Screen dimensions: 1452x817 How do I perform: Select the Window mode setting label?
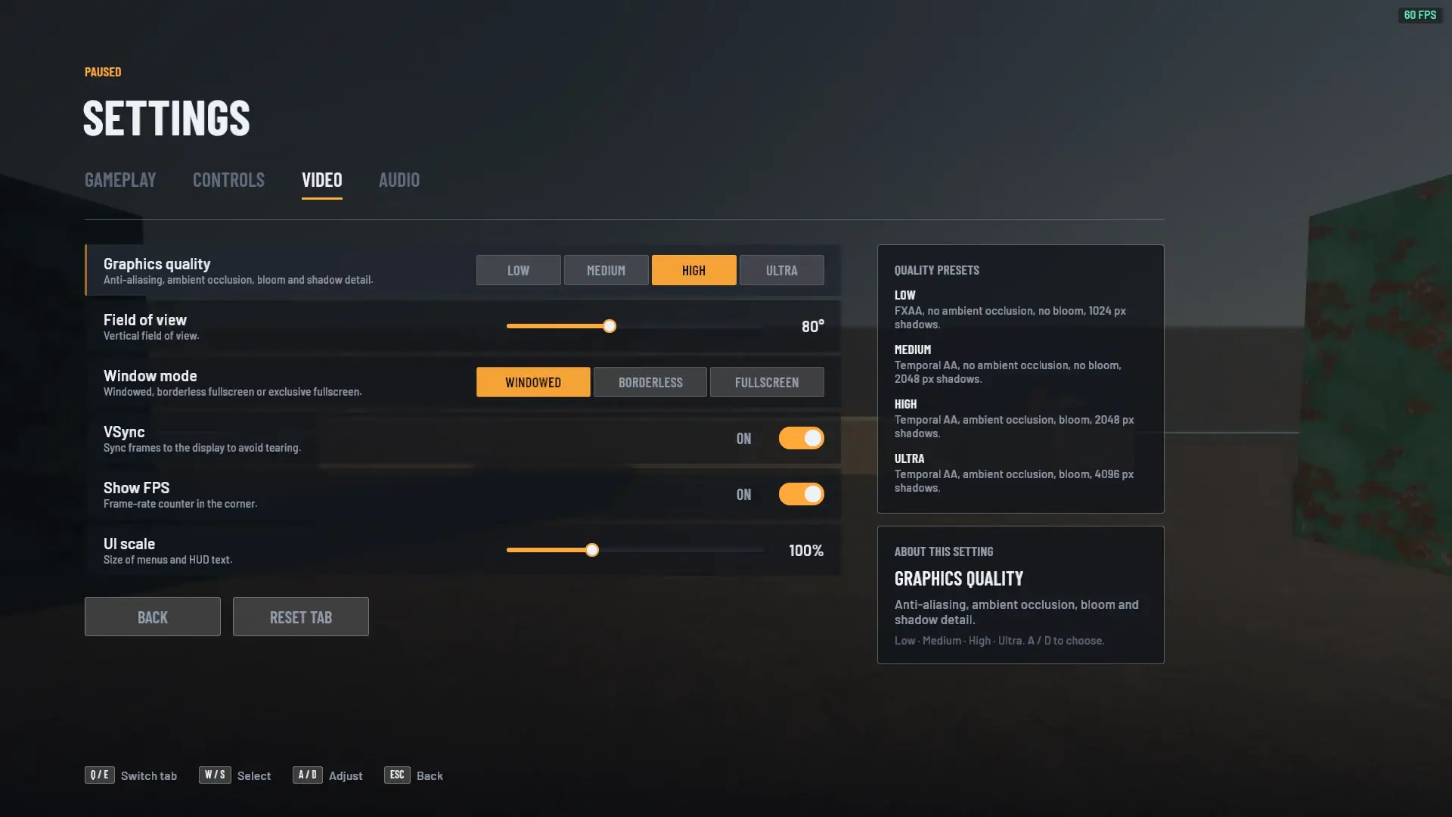(150, 375)
